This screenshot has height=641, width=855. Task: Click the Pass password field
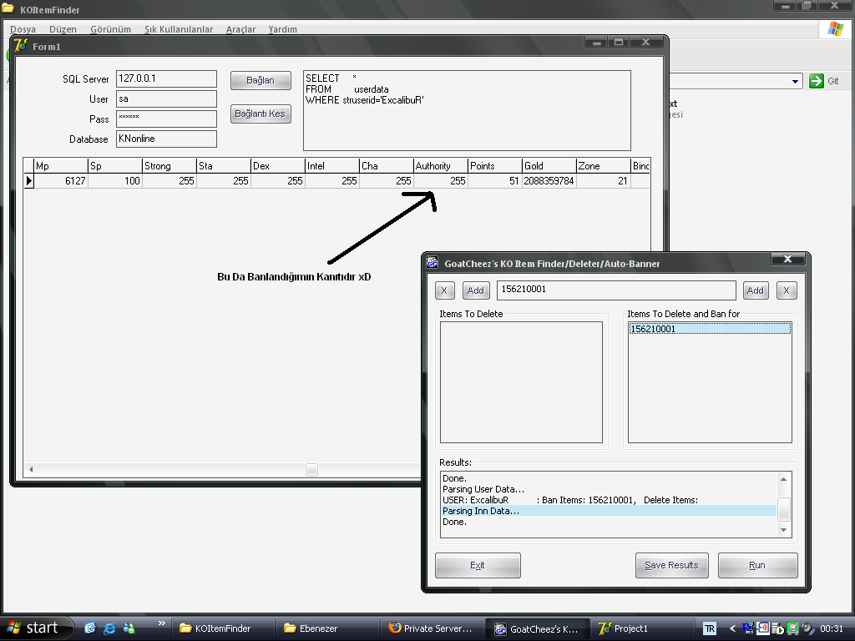pos(166,119)
